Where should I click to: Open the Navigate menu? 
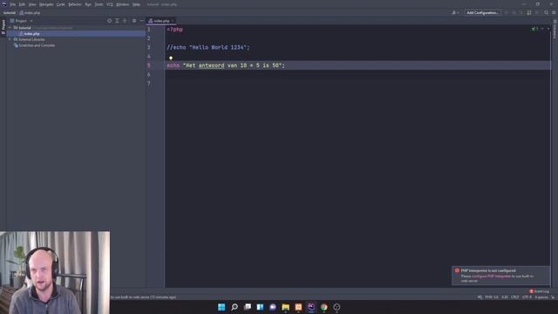click(46, 4)
